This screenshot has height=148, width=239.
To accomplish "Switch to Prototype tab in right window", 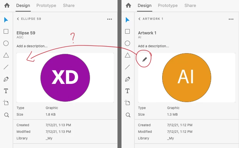I will click(168, 6).
